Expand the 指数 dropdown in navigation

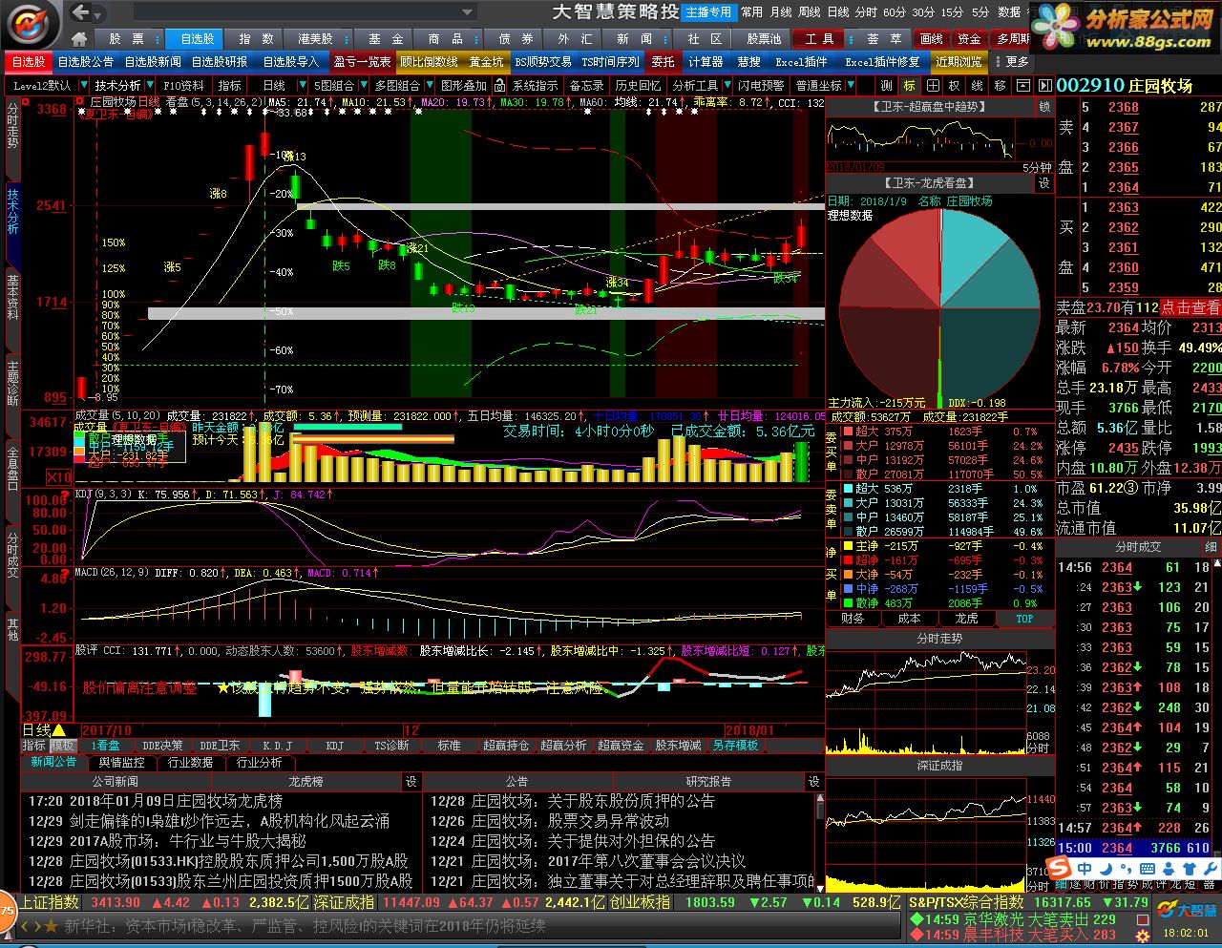pyautogui.click(x=256, y=39)
